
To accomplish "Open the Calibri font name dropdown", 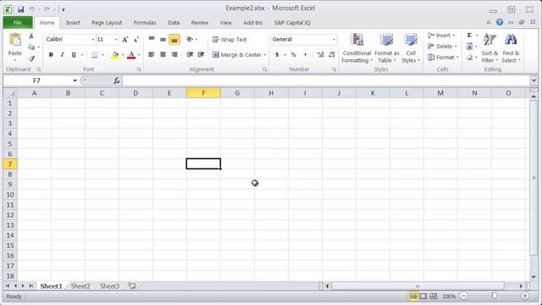I will 92,40.
